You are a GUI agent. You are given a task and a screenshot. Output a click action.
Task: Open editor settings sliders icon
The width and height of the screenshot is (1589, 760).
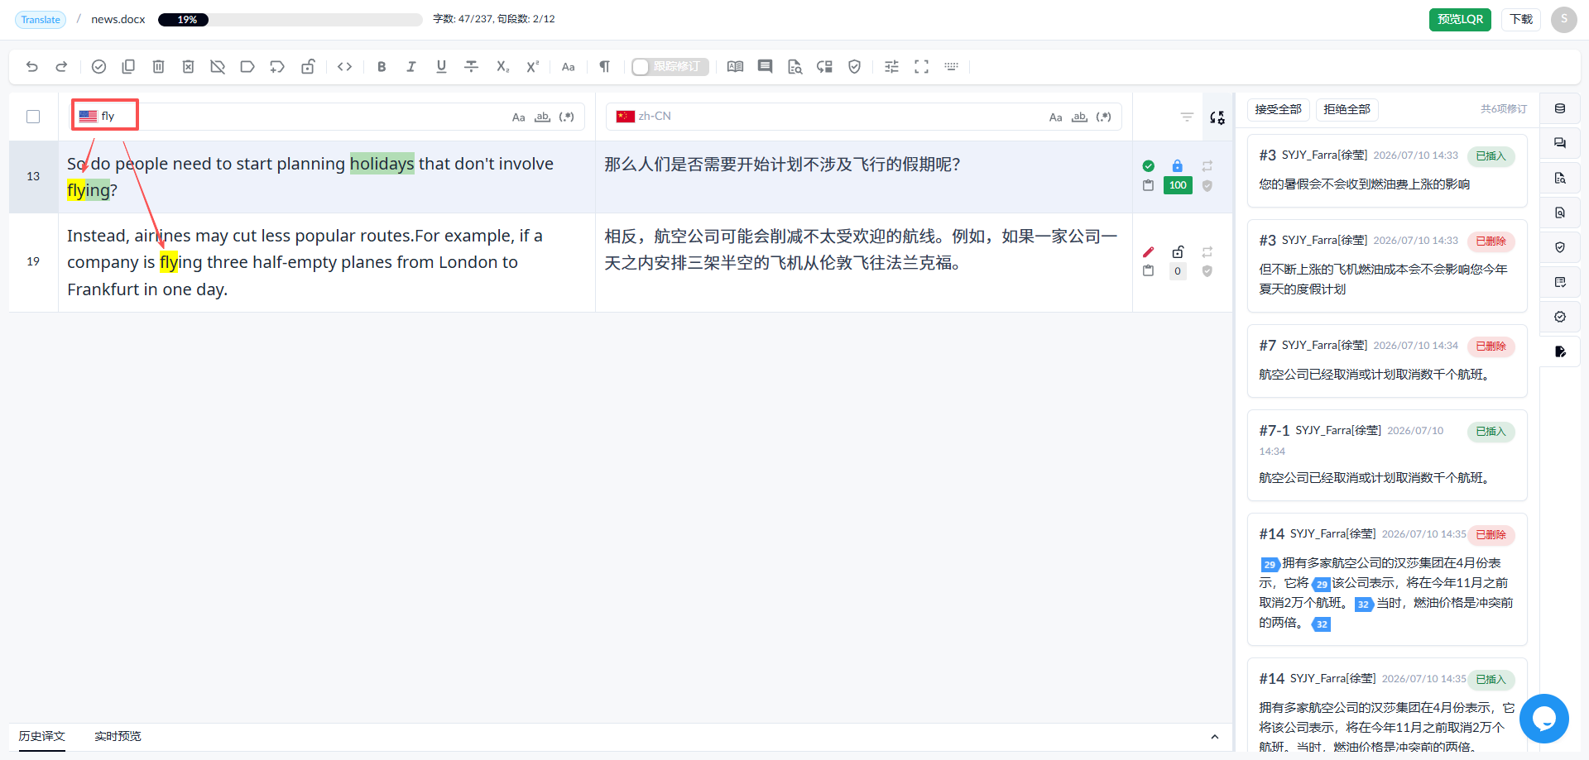coord(891,67)
